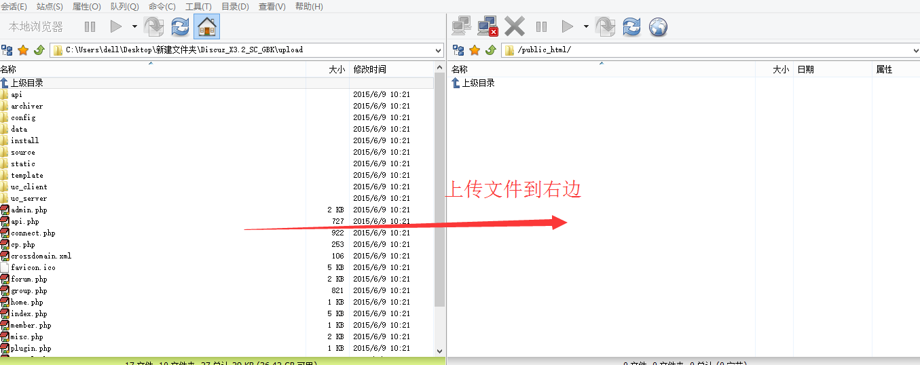Open dropdown arrow beside local play button
Screen dimensions: 920x365
point(134,26)
